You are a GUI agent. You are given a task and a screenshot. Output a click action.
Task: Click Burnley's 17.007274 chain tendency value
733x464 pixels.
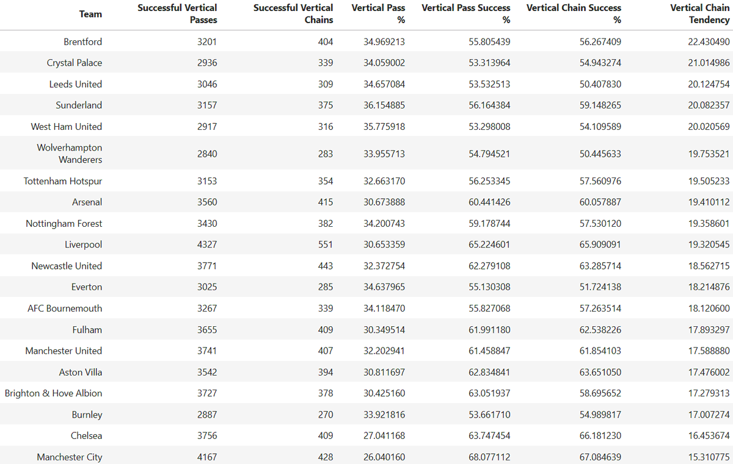[709, 415]
